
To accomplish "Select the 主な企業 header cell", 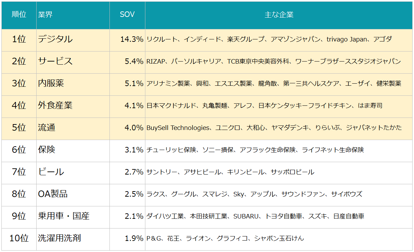I will (x=279, y=15).
